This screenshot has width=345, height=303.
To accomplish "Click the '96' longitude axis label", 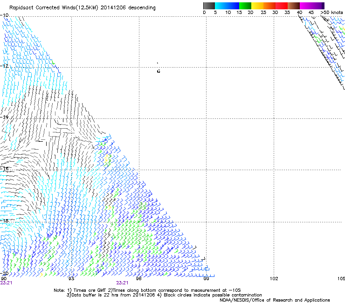I will click(x=138, y=279).
